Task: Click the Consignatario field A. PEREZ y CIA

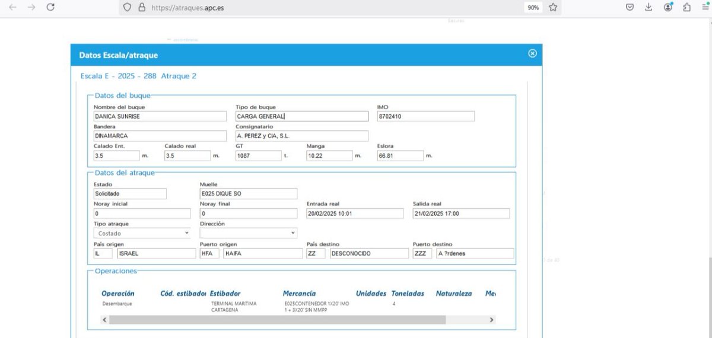Action: pyautogui.click(x=302, y=136)
